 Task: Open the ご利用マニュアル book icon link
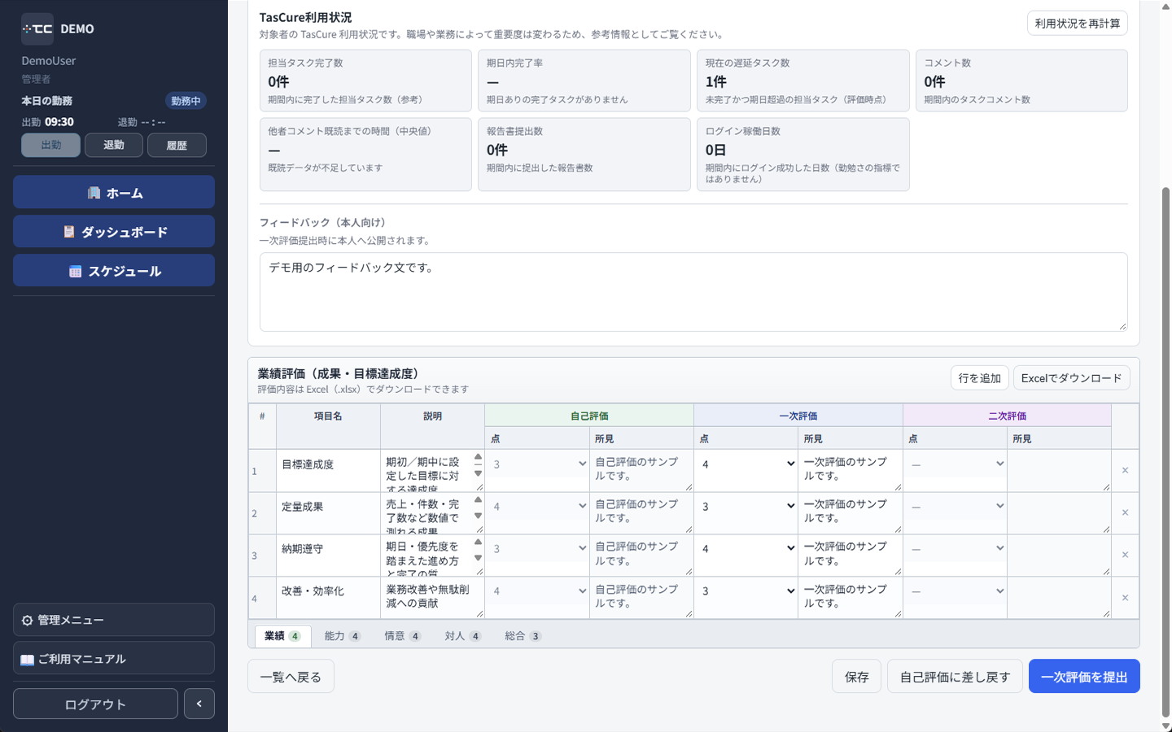(114, 659)
